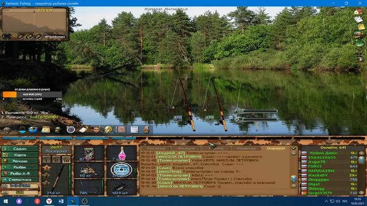Switch to the Локация chat tab

tap(186, 148)
